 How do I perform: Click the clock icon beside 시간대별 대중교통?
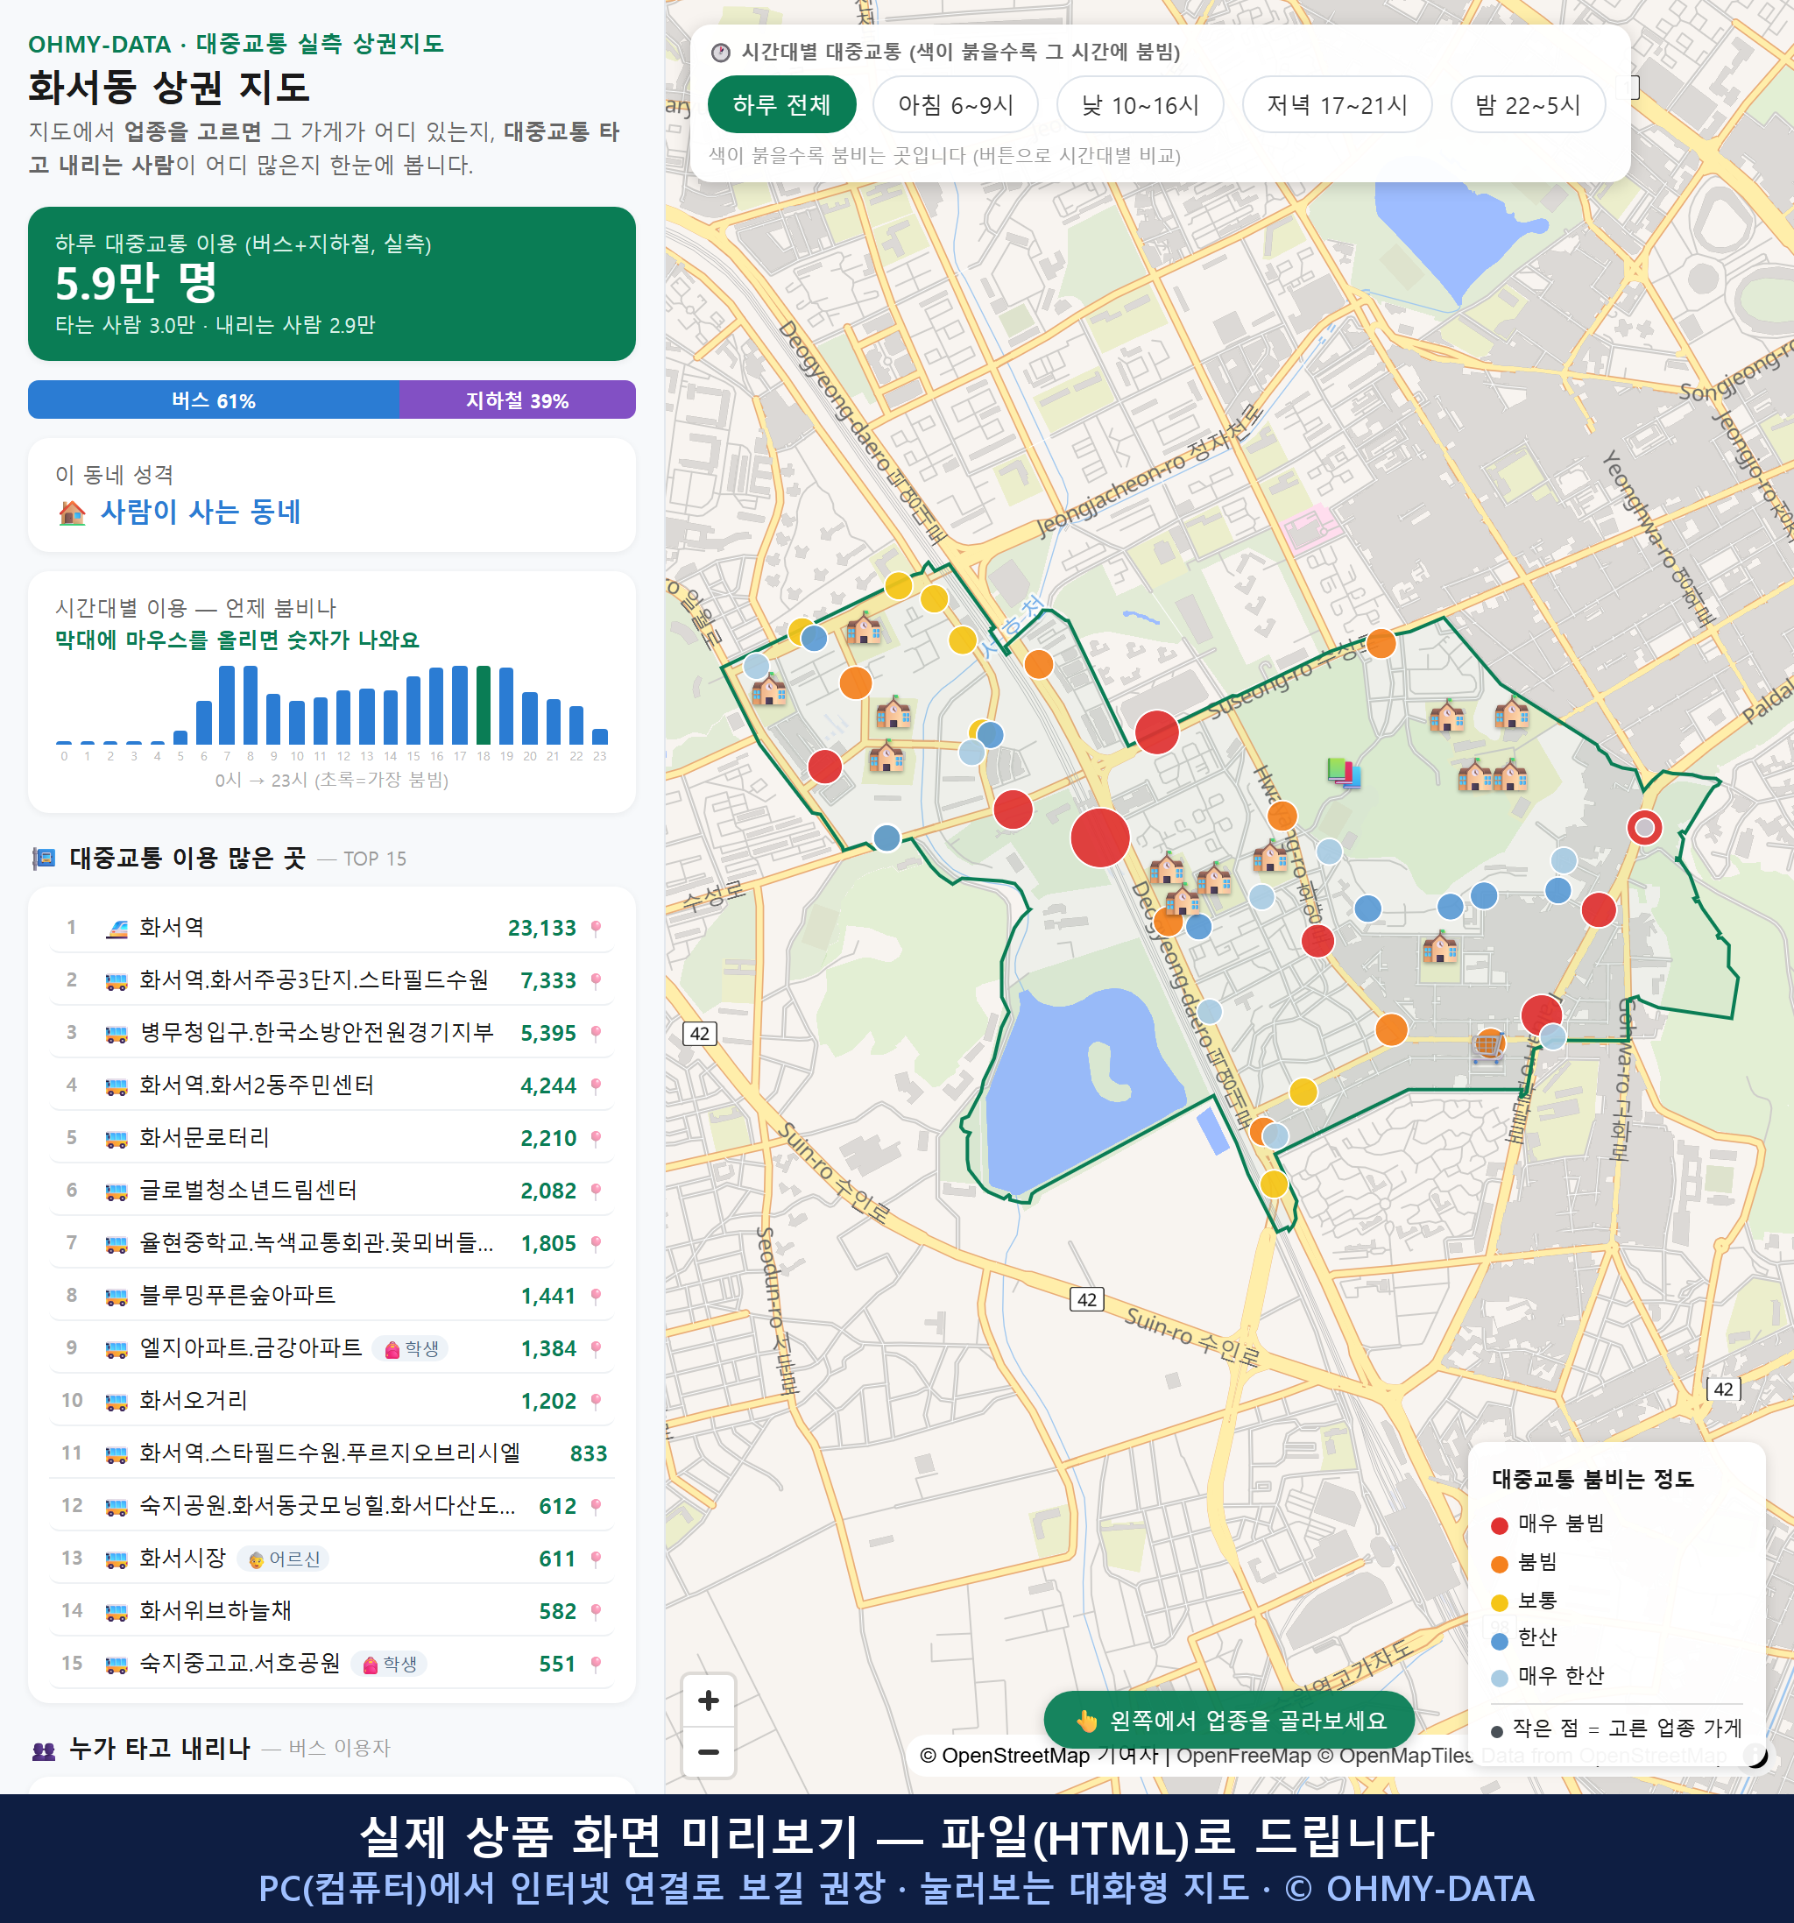(x=721, y=53)
